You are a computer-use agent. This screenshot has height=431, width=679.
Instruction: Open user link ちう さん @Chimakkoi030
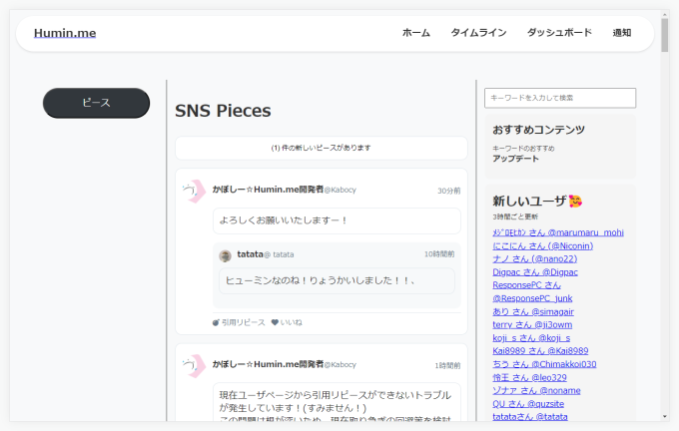tap(544, 364)
